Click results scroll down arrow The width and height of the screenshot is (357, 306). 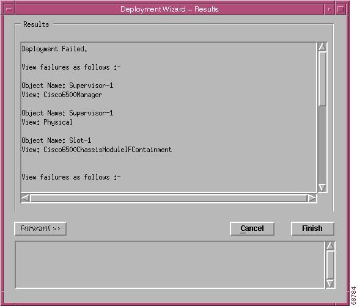click(322, 188)
